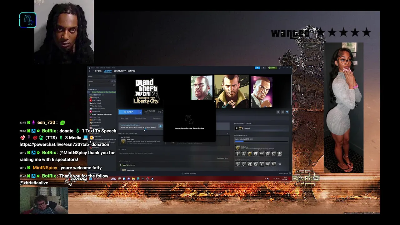Toggle the favorite heart icon
The image size is (400, 225).
[287, 112]
